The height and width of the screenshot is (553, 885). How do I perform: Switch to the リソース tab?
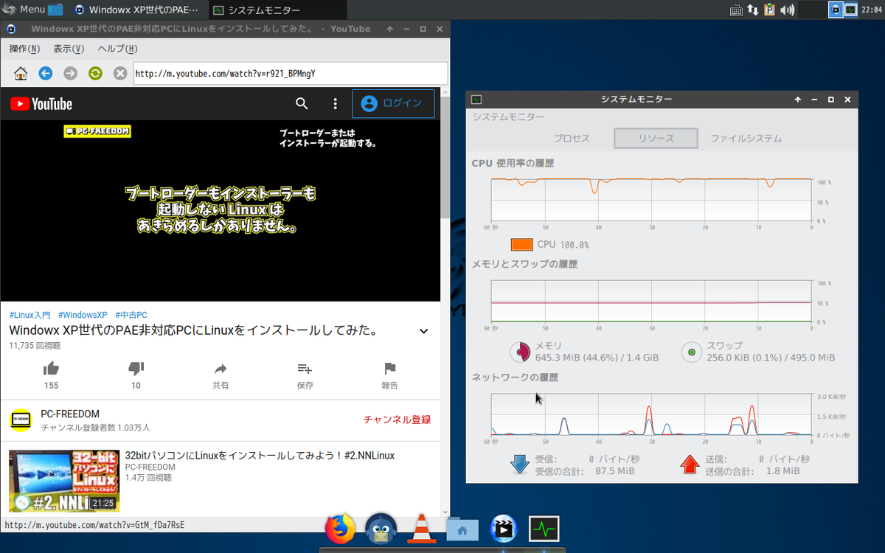656,138
